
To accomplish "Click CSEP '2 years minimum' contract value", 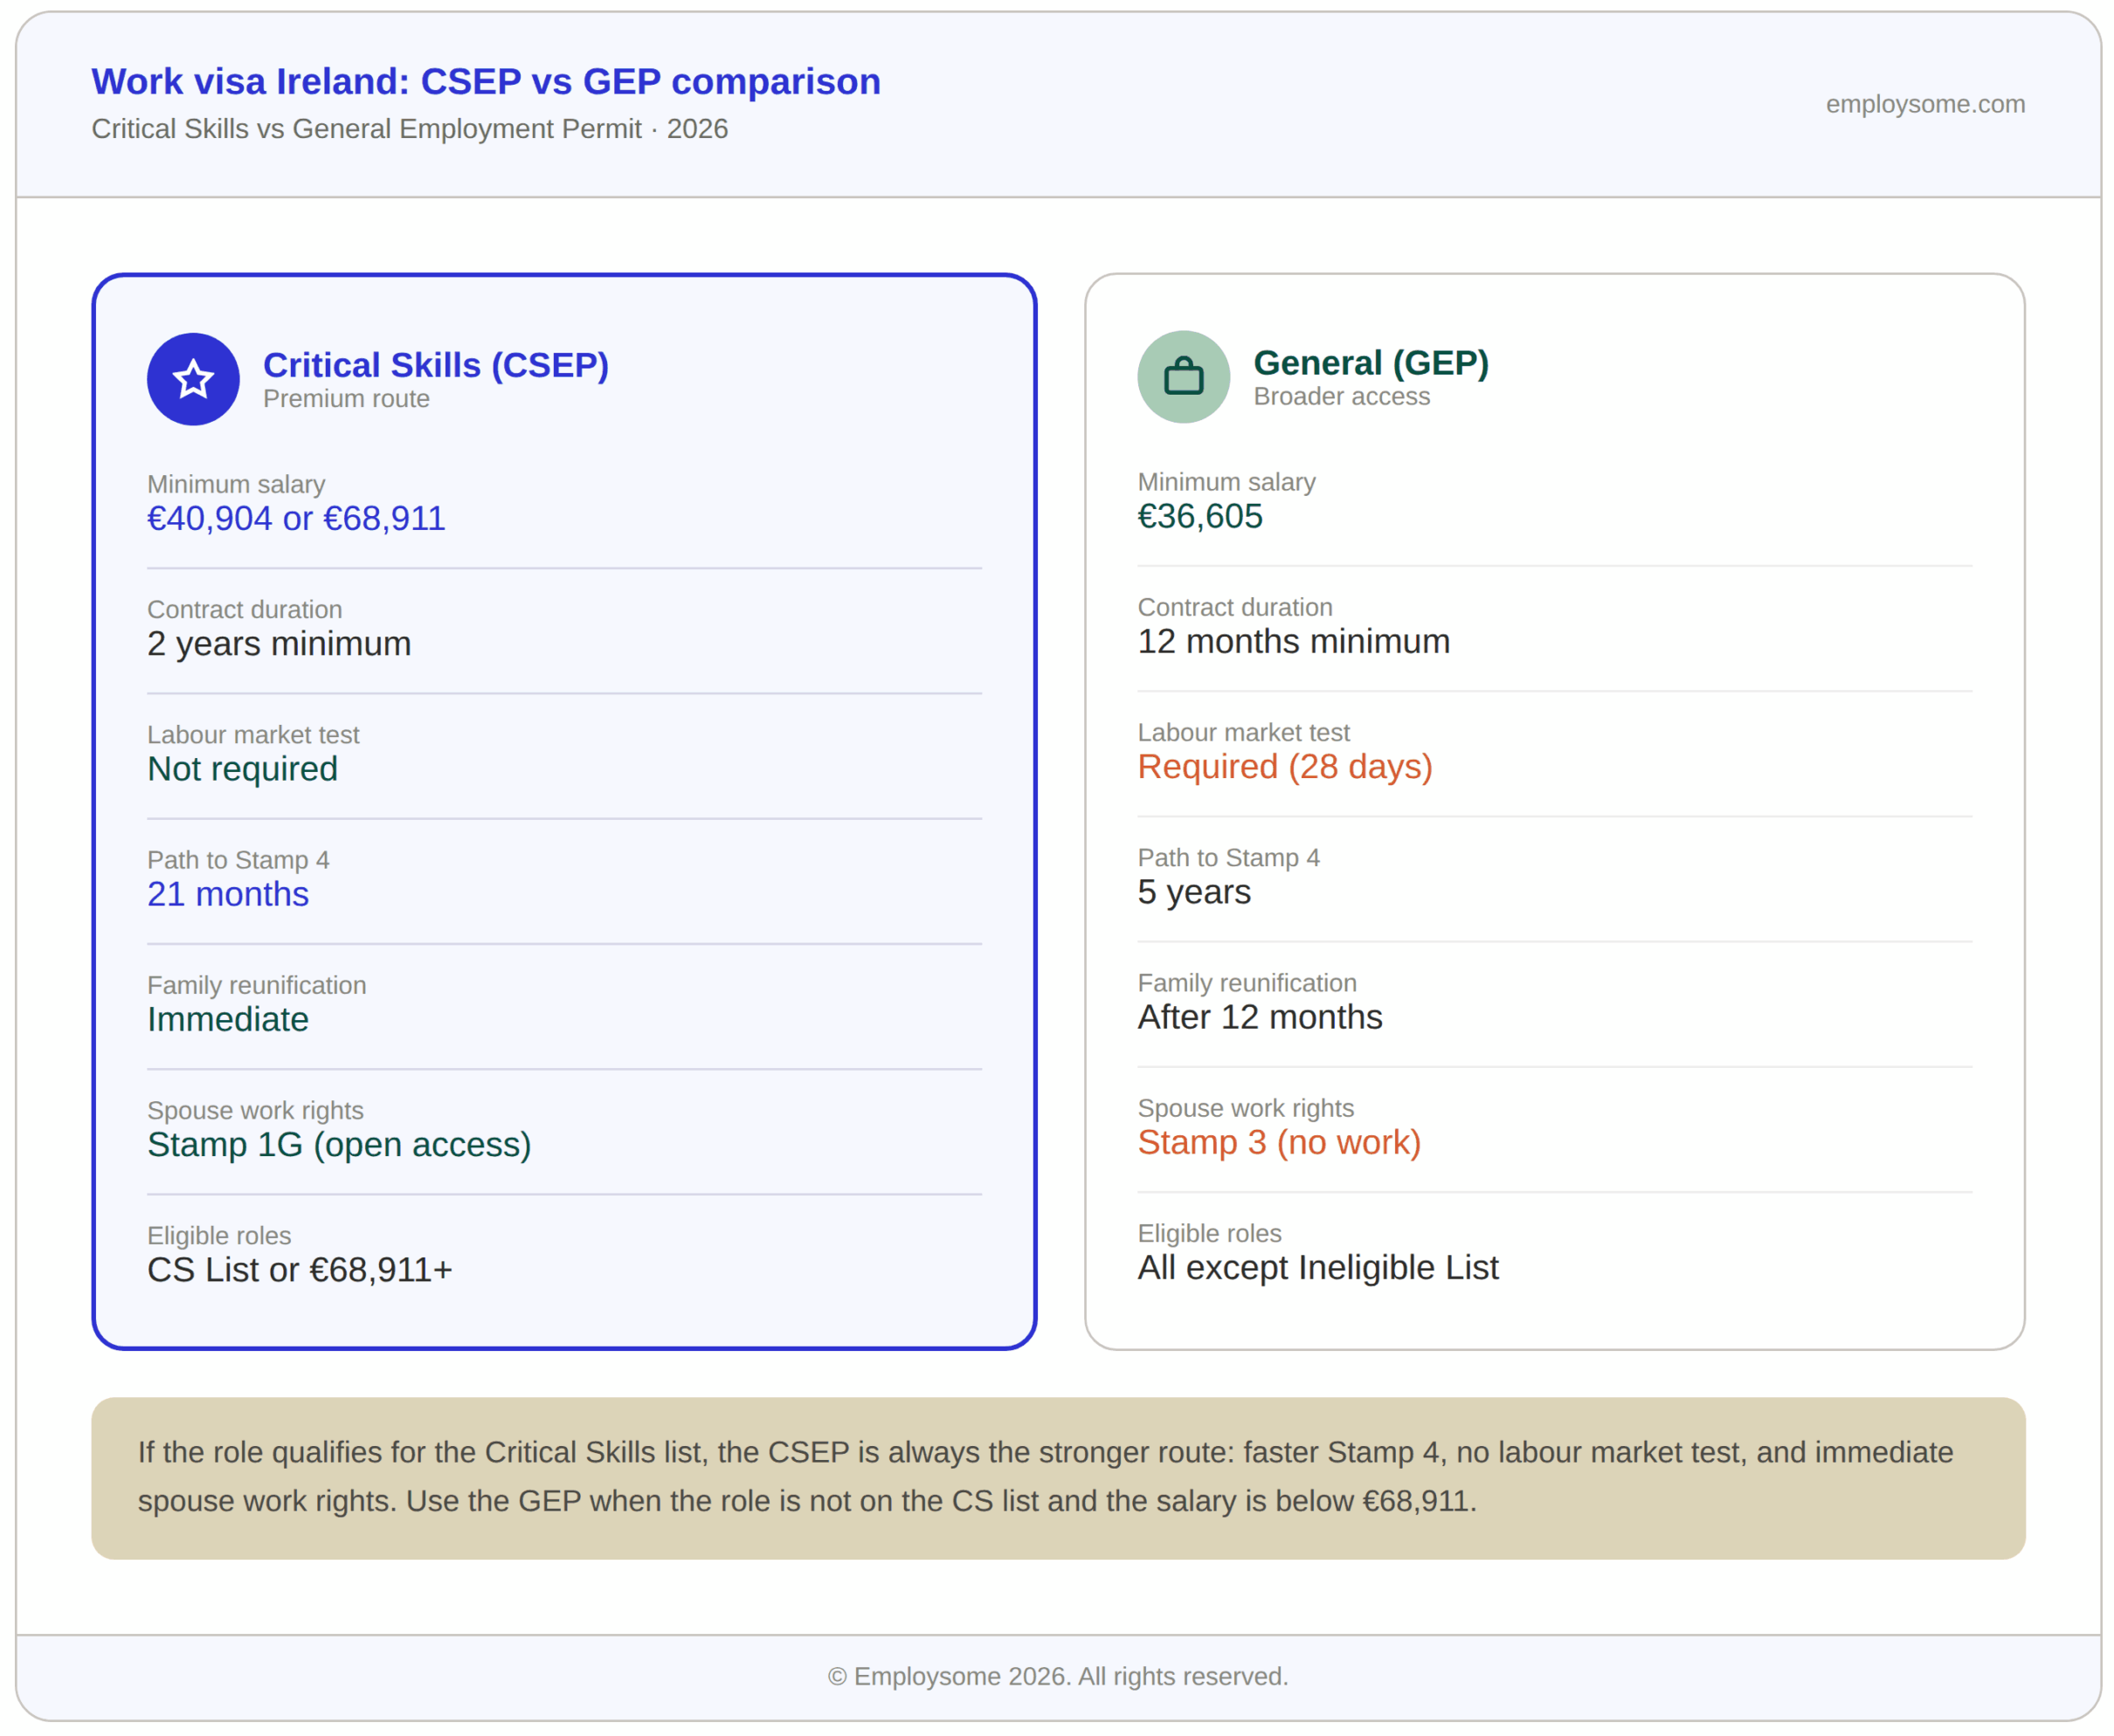I will point(280,643).
